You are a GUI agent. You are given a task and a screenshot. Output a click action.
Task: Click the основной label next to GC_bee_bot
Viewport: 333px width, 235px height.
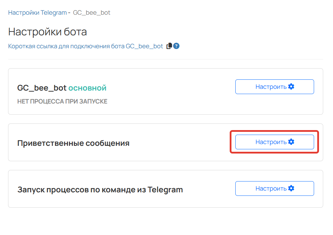[87, 88]
